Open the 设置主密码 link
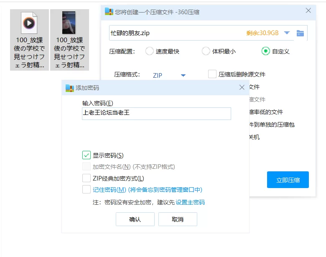 [x=190, y=202]
